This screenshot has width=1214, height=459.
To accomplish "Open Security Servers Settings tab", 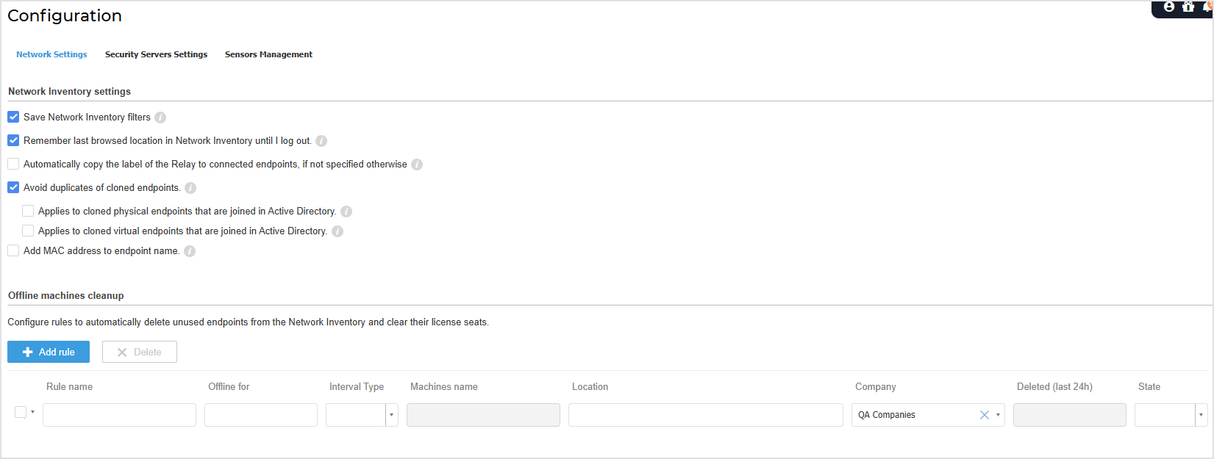I will coord(156,54).
